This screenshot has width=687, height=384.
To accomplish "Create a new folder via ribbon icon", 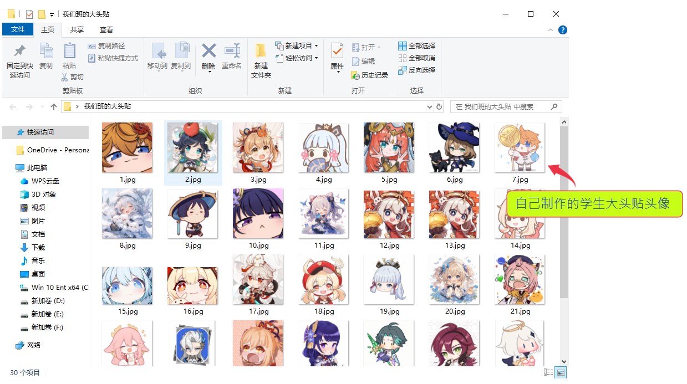I will click(261, 52).
